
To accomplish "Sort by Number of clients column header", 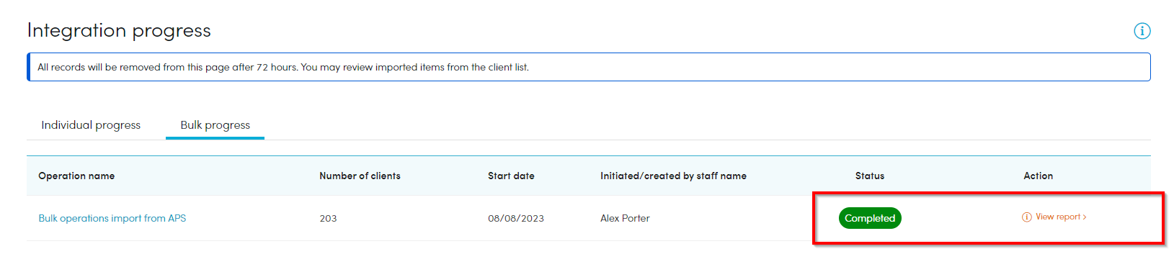I will point(360,176).
